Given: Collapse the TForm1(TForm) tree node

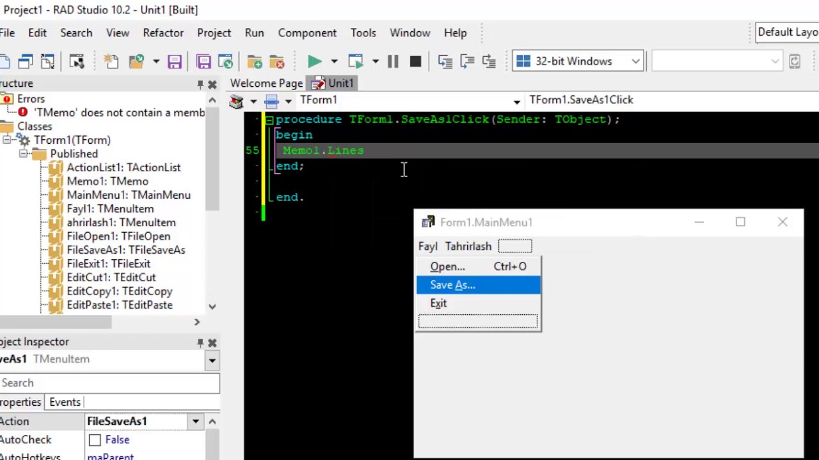Looking at the screenshot, I should coord(6,140).
